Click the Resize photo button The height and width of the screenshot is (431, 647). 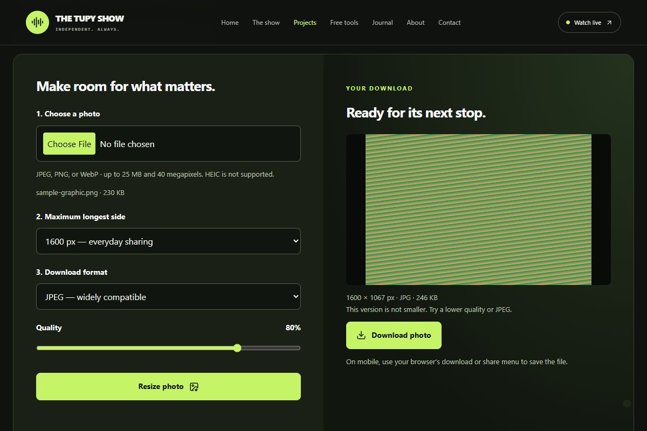[168, 387]
